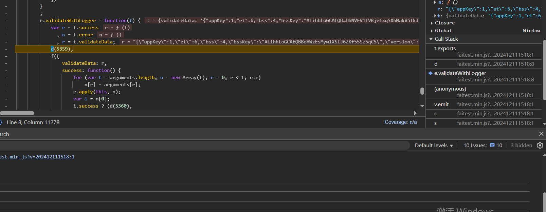546x212 pixels.
Task: Click the current-frame arrow beside e.validateWithLogger
Action: point(431,73)
